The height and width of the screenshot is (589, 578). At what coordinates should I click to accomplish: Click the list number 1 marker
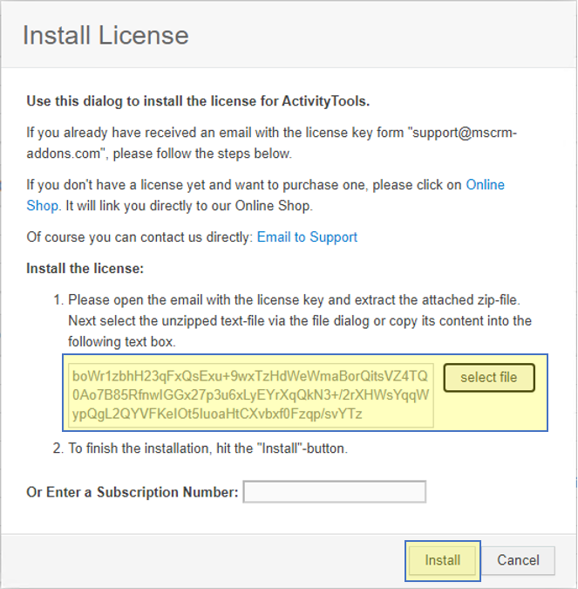click(x=59, y=299)
